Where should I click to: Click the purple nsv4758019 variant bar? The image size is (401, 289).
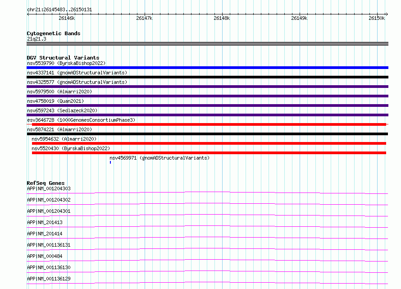click(207, 106)
